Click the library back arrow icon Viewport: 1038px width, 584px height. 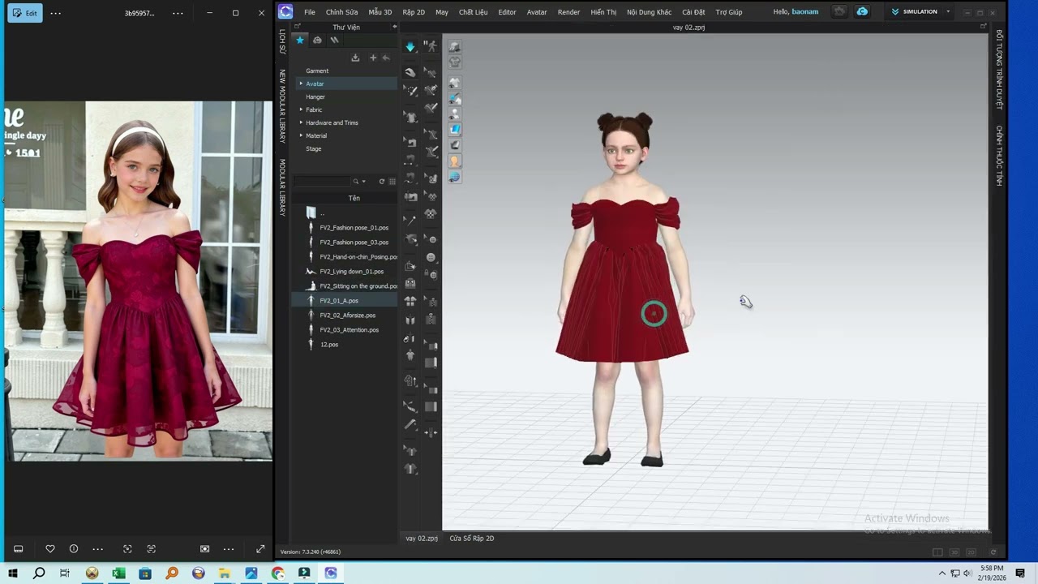[386, 58]
